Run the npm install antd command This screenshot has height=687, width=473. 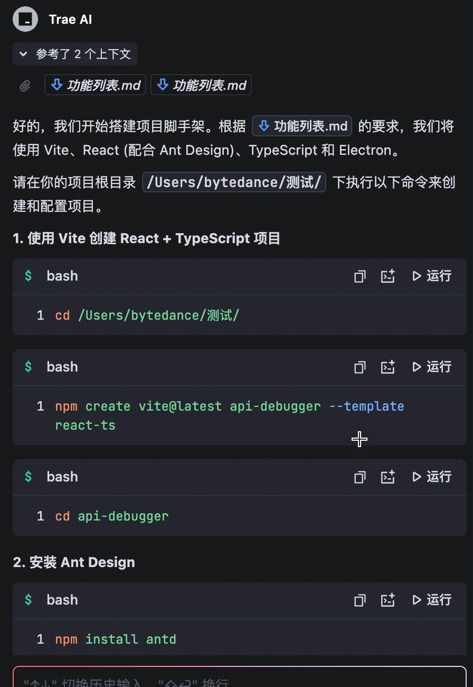pyautogui.click(x=431, y=600)
